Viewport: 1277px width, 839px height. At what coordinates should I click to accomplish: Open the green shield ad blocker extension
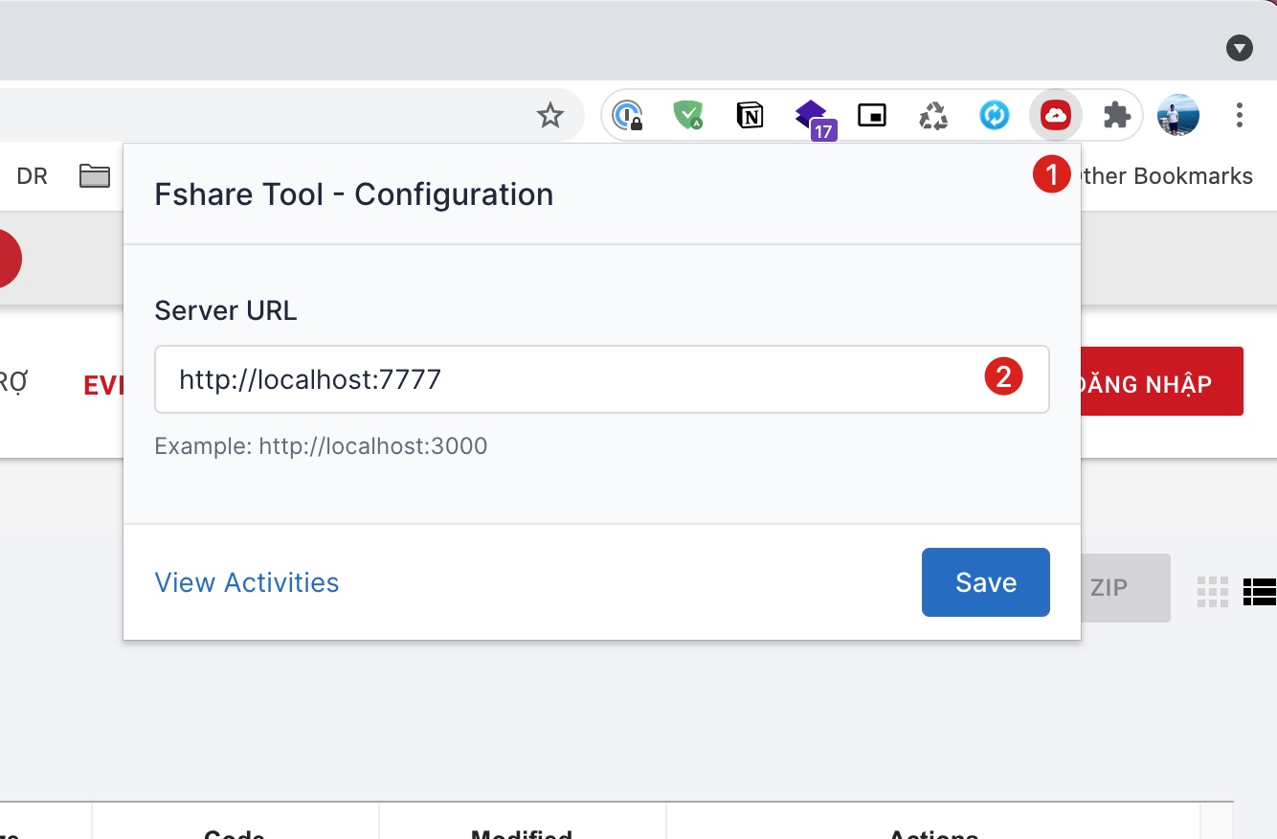[688, 116]
